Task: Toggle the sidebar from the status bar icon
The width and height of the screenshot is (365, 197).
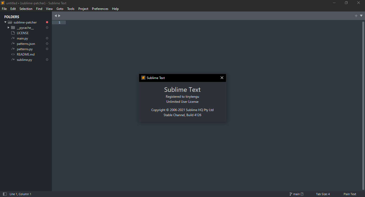Action: click(5, 194)
